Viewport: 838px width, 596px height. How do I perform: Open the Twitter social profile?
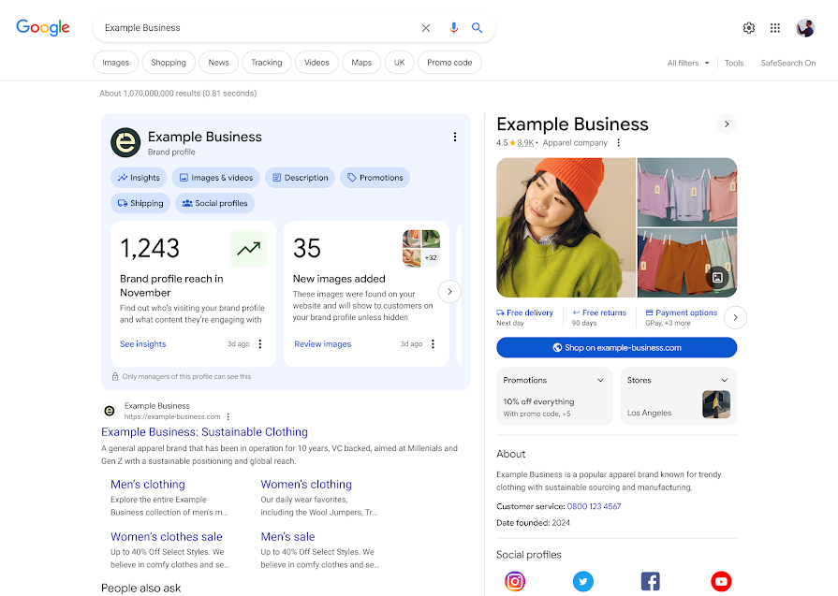point(583,581)
